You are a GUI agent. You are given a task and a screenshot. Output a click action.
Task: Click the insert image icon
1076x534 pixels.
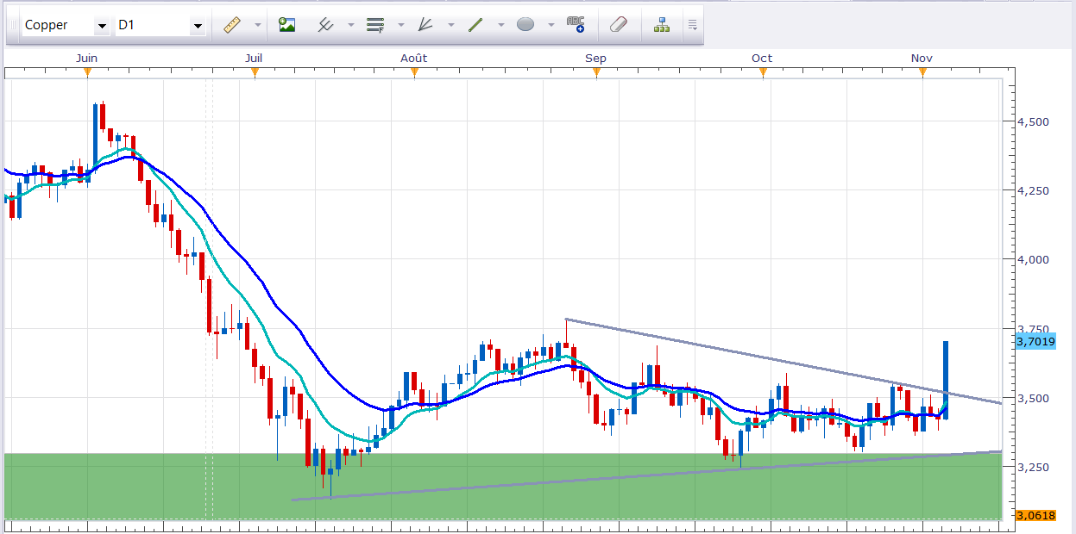[287, 25]
